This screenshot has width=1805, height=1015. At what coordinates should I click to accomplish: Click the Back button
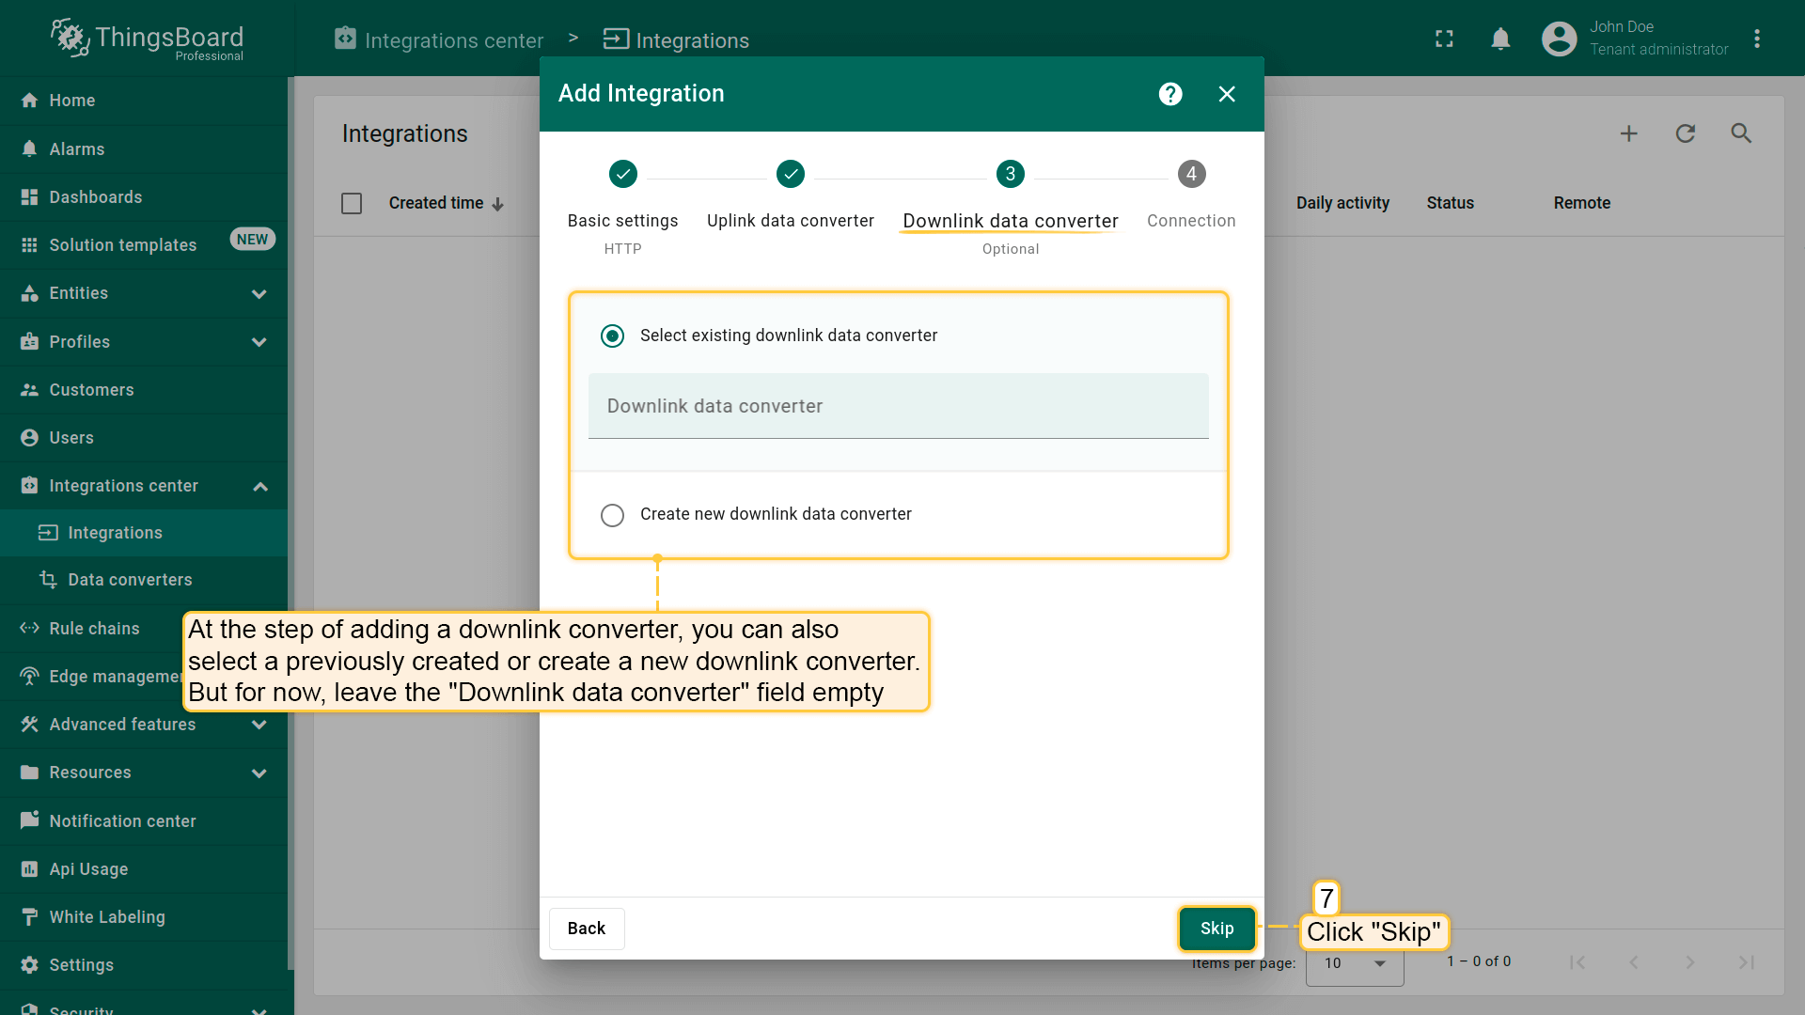click(x=587, y=929)
